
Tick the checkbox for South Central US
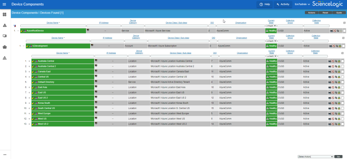[x=343, y=108]
